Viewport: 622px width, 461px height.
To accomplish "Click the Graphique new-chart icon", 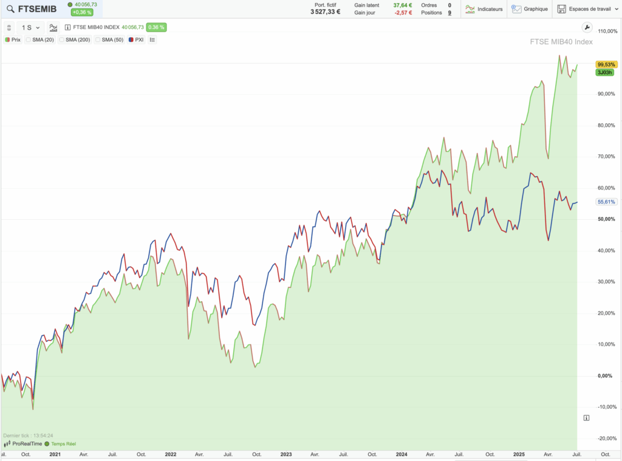I will tap(516, 9).
